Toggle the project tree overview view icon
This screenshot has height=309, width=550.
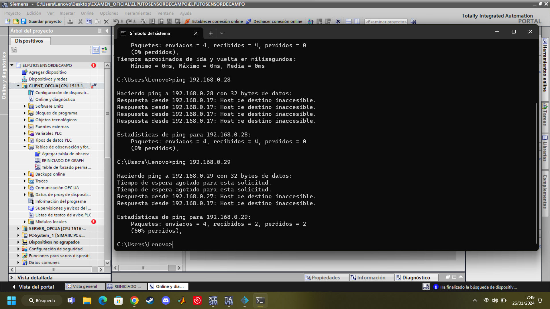(x=96, y=50)
